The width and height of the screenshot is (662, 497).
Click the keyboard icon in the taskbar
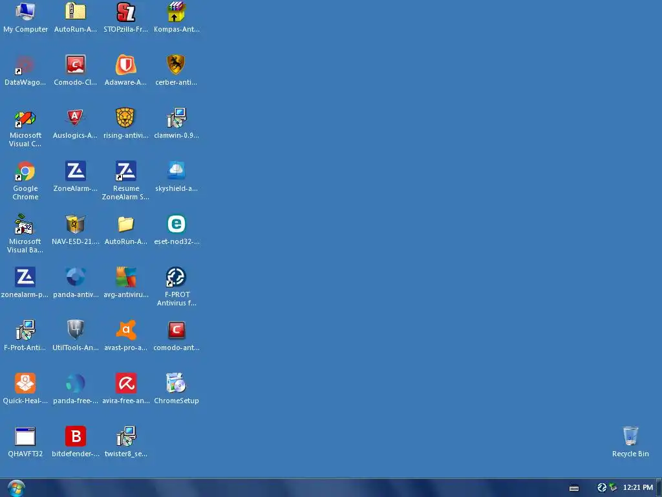click(574, 488)
